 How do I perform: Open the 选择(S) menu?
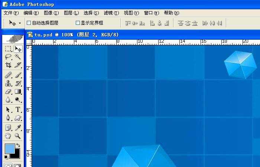coord(91,13)
